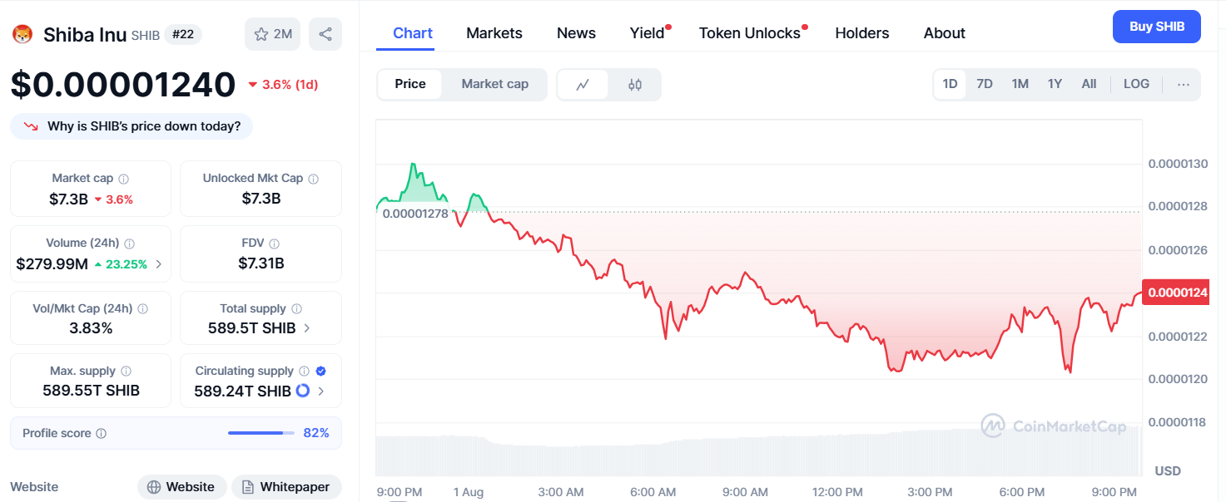Switch to candlestick chart icon
The height and width of the screenshot is (502, 1226).
tap(635, 84)
